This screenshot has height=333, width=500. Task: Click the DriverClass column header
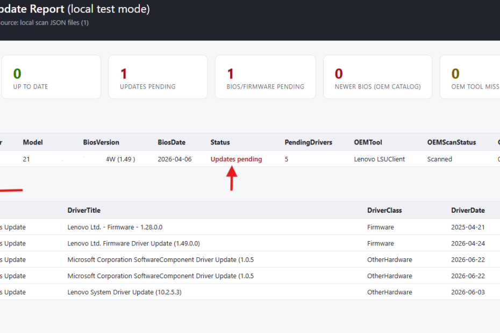coord(384,211)
